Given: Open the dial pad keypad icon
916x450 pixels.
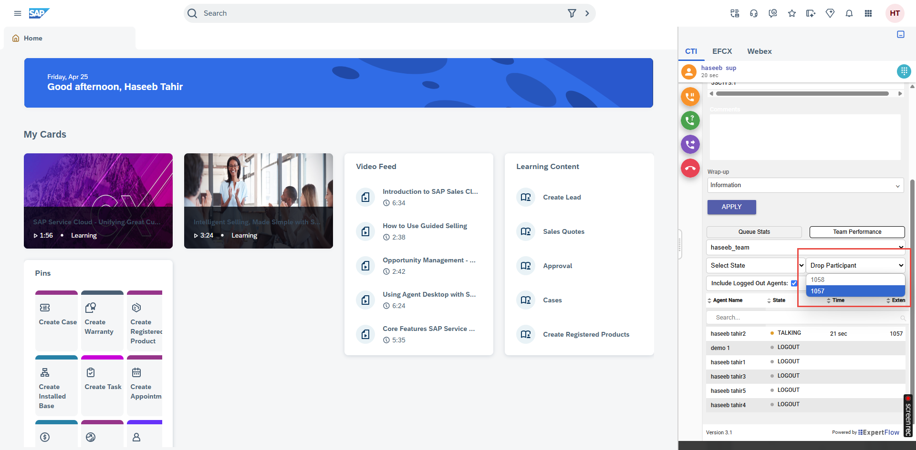Looking at the screenshot, I should point(904,71).
